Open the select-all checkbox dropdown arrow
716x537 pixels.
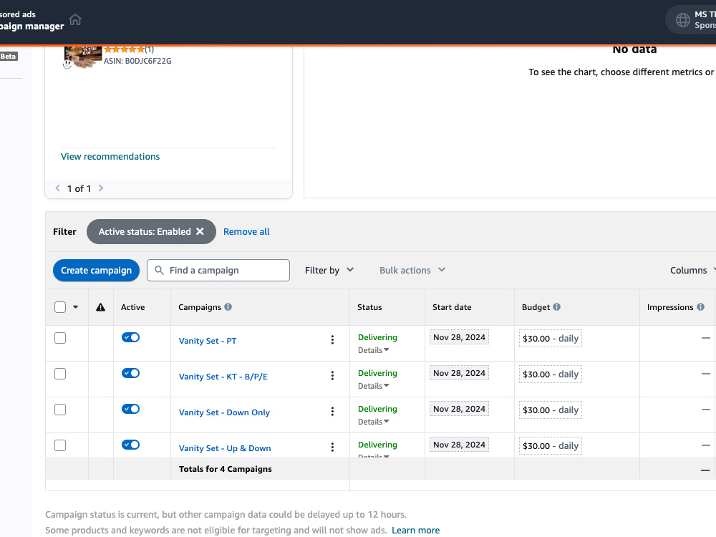(76, 307)
